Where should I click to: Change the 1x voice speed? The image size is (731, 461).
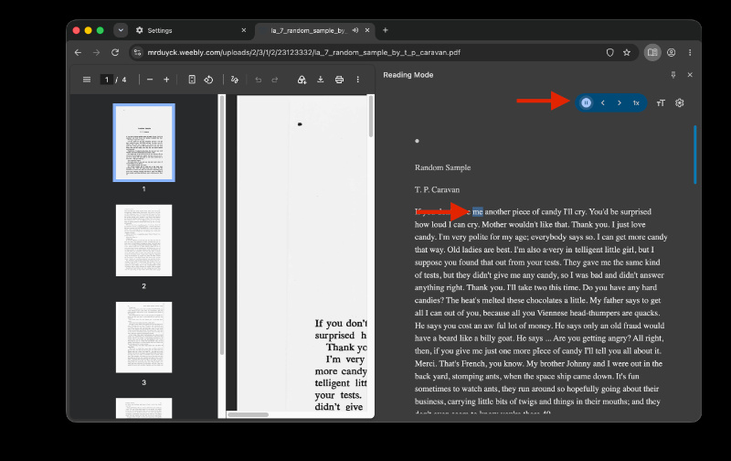pyautogui.click(x=636, y=103)
